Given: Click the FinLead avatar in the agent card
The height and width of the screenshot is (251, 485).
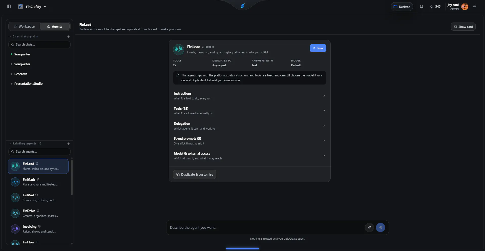Looking at the screenshot, I should 179,49.
